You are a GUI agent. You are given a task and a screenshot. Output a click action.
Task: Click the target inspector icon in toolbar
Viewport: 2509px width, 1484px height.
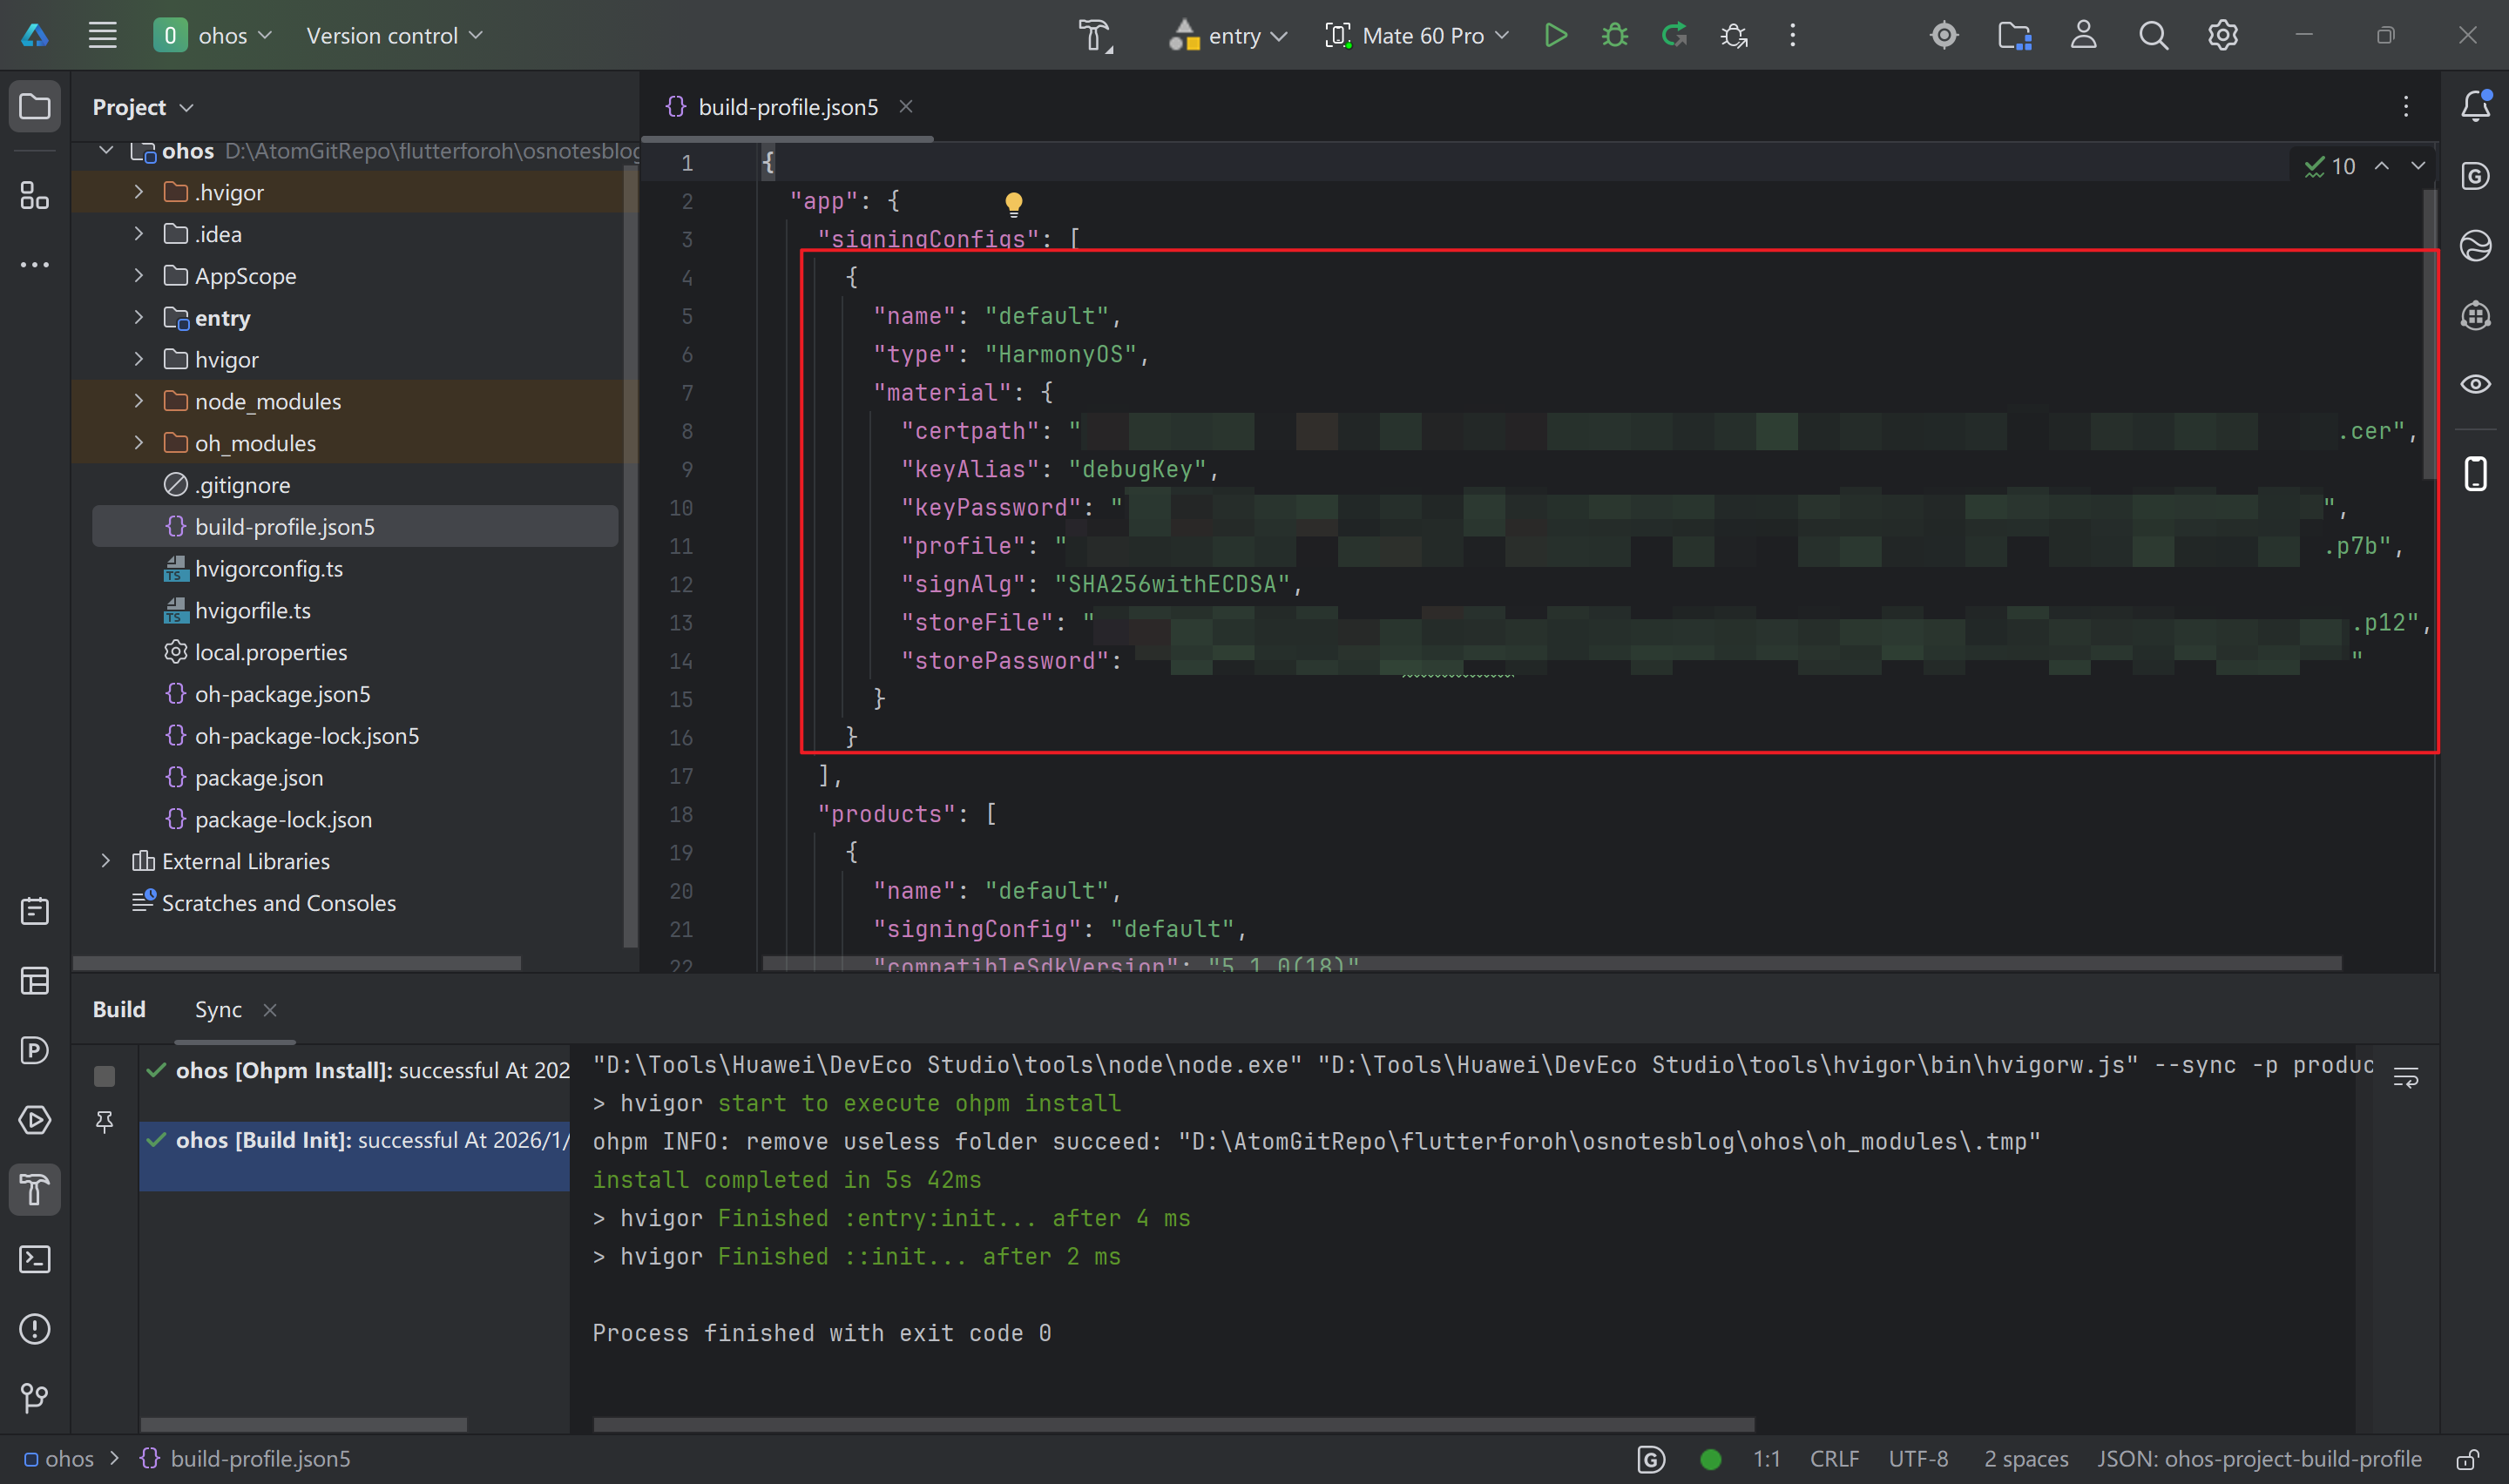(1943, 36)
